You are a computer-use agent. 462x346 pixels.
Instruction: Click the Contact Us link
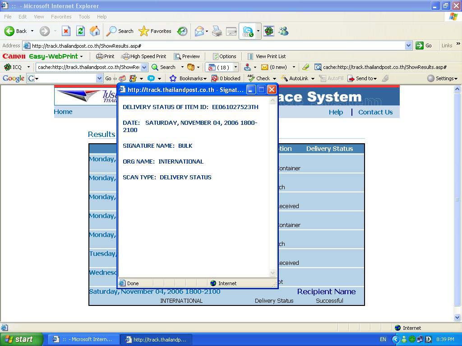coord(375,112)
